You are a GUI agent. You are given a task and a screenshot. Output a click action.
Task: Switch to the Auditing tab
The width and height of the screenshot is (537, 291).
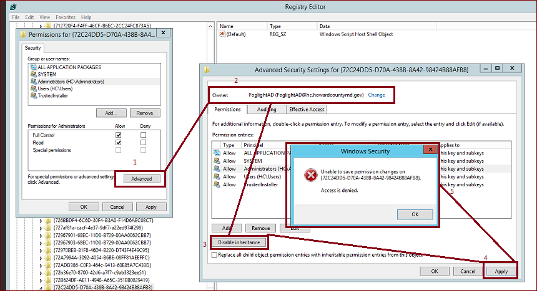267,110
